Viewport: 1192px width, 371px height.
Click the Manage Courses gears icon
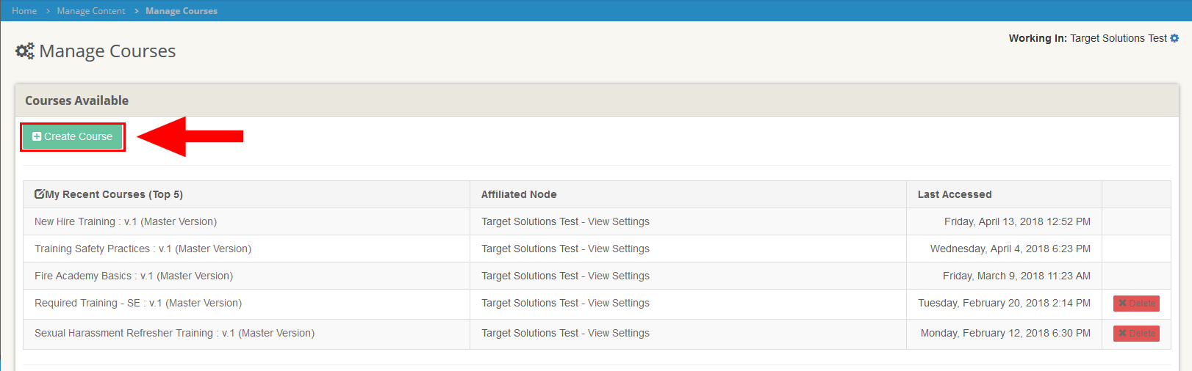click(x=25, y=51)
